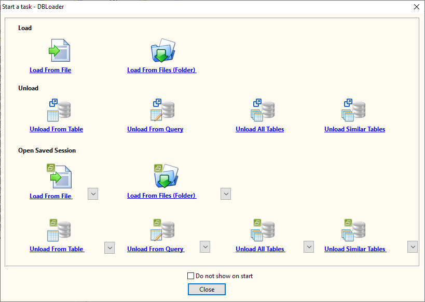
Task: Open the Load From File link under Load
Action: point(50,70)
